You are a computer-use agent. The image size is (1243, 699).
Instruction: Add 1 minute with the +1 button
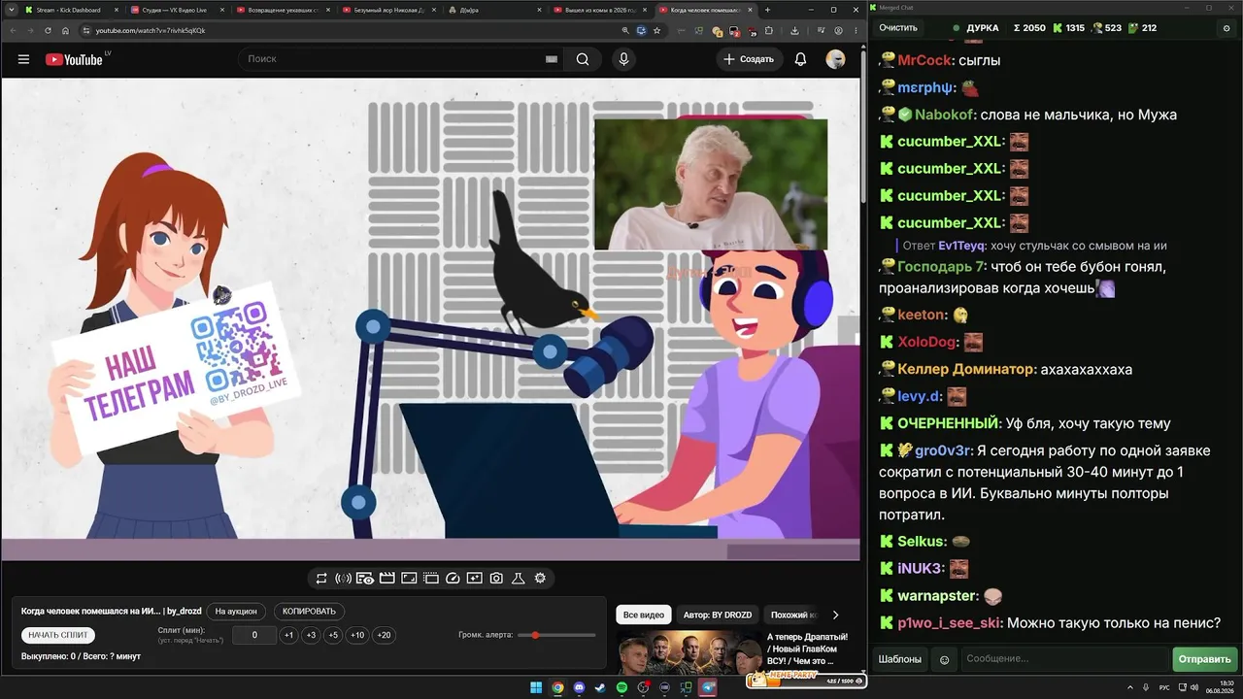pyautogui.click(x=288, y=635)
